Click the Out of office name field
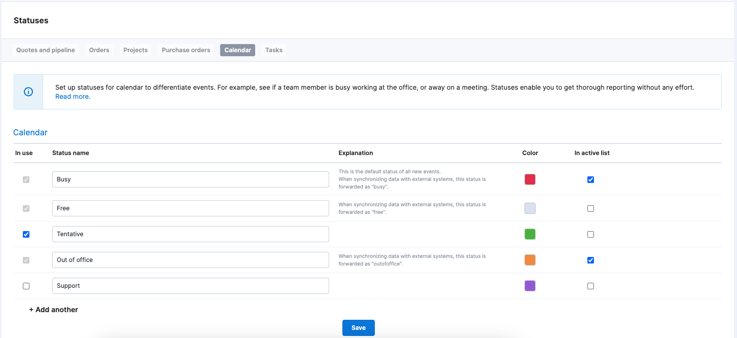Viewport: 737px width, 338px height. [191, 260]
